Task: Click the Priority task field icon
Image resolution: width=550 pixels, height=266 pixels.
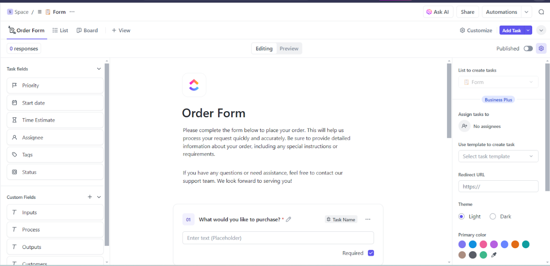Action: pos(14,85)
